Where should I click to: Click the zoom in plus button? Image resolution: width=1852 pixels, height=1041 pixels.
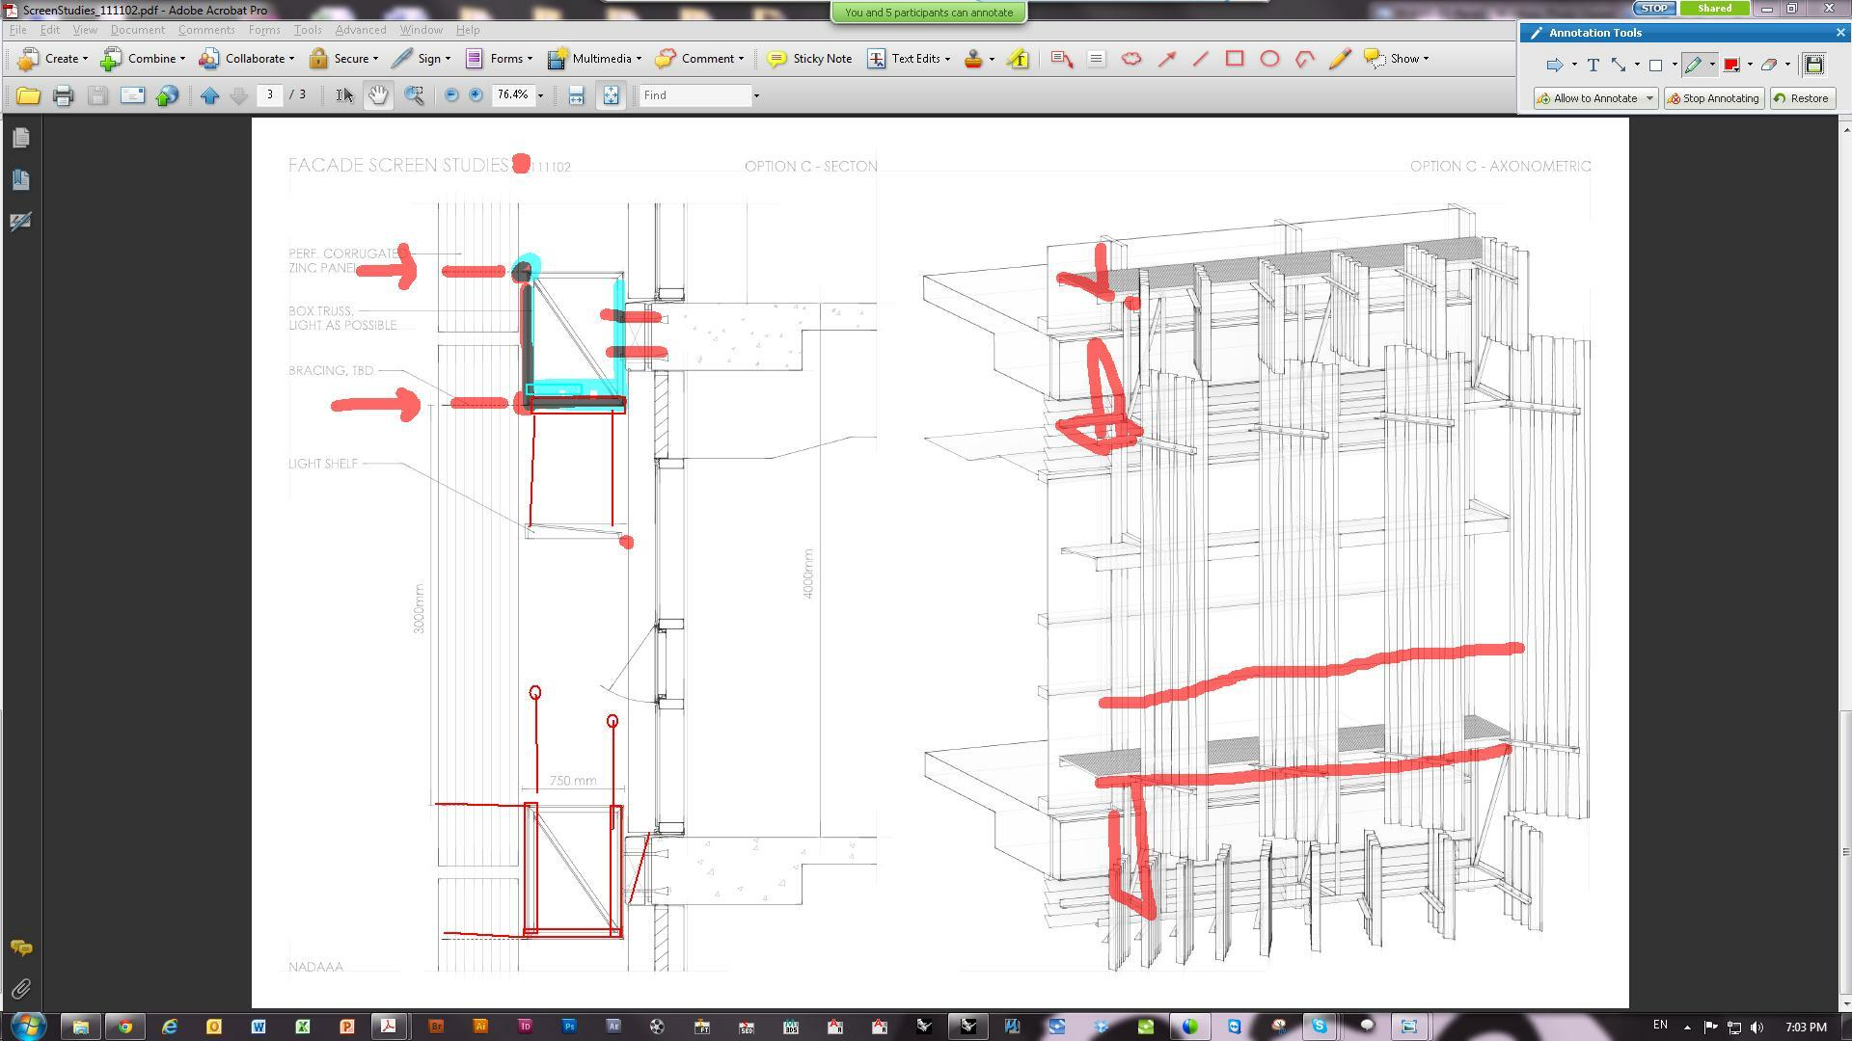[x=476, y=95]
